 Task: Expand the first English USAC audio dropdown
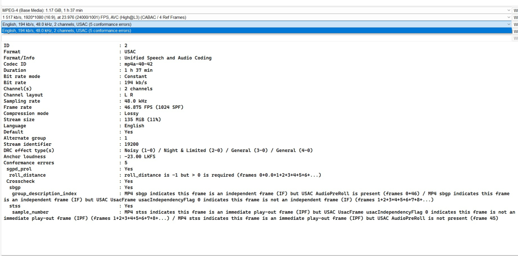click(x=509, y=25)
